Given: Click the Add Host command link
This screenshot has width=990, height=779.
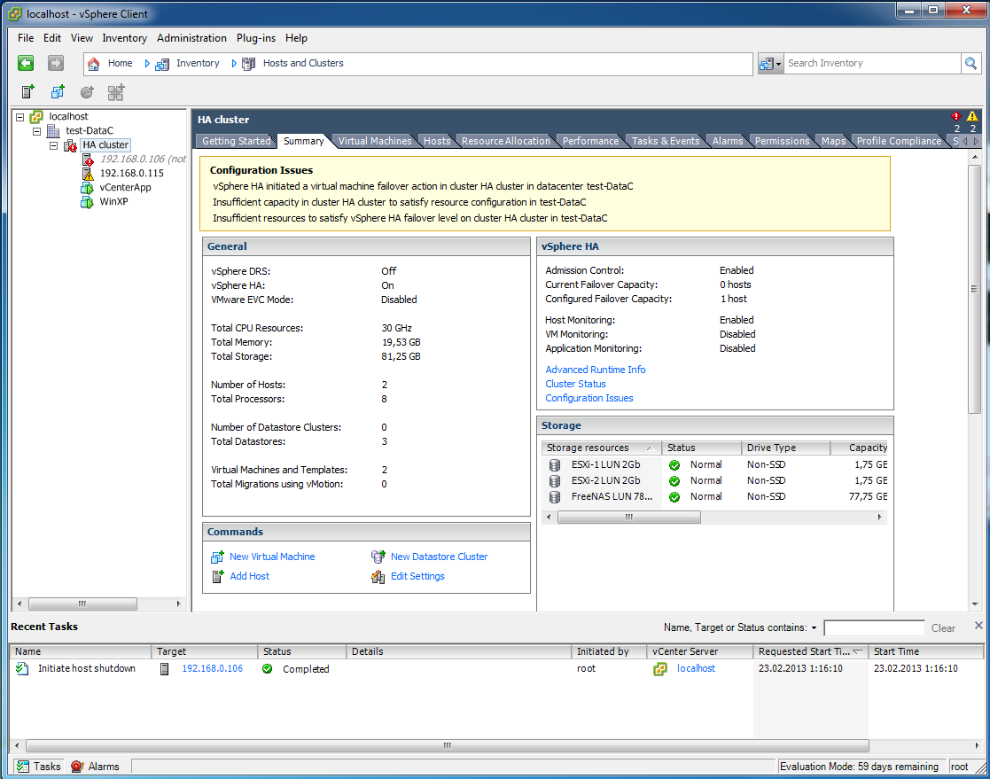Looking at the screenshot, I should pyautogui.click(x=249, y=576).
